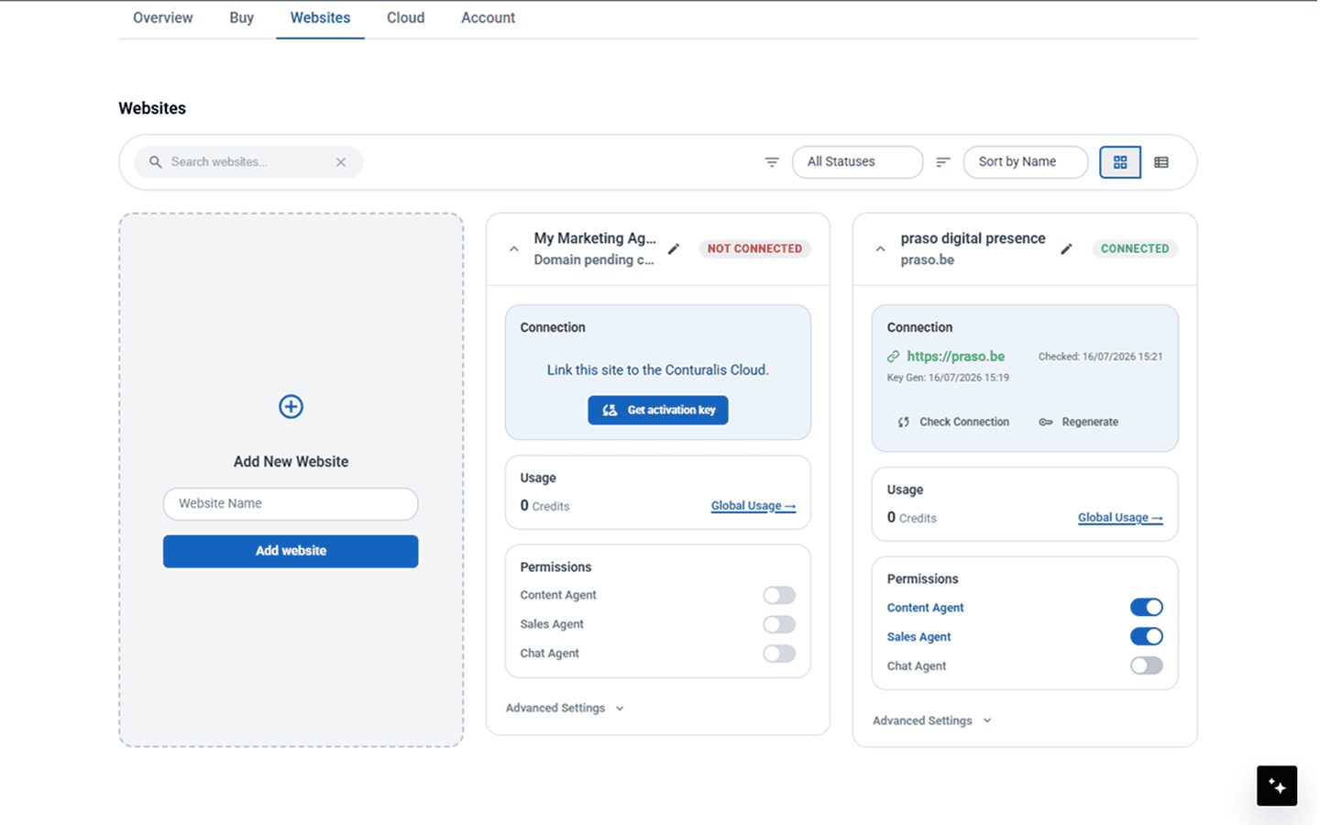Disable Sales Agent for praso digital presence
The height and width of the screenshot is (825, 1320).
pyautogui.click(x=1146, y=636)
